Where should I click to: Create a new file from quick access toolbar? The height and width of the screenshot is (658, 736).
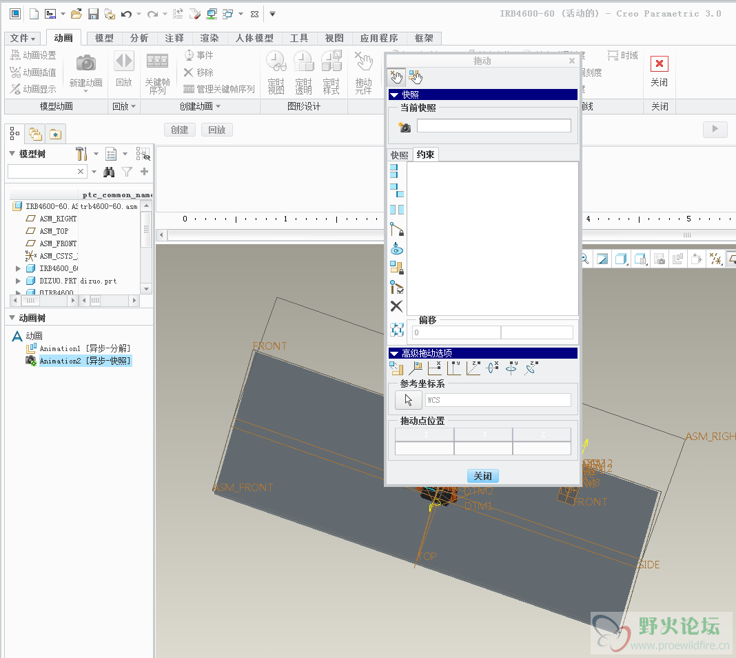(x=34, y=14)
